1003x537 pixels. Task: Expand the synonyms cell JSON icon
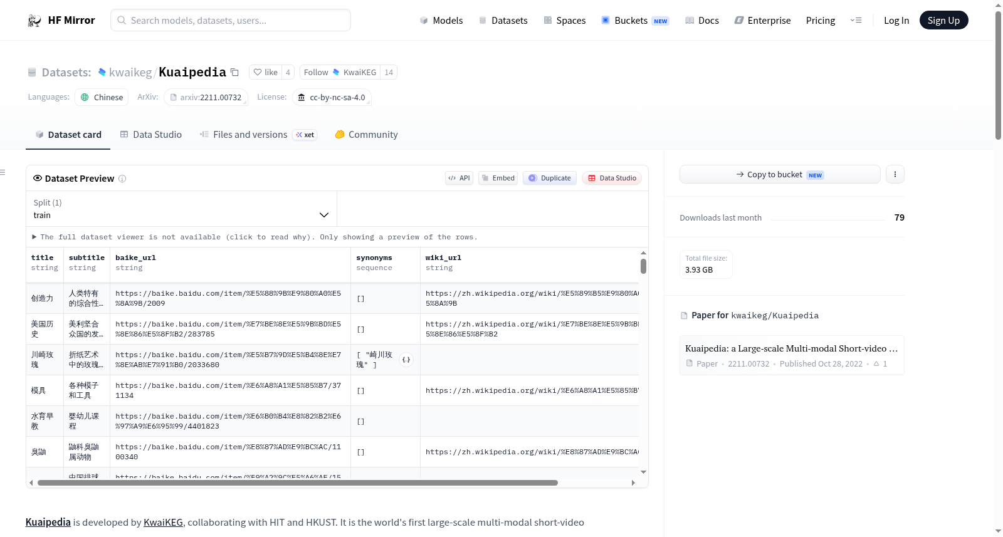coord(406,360)
